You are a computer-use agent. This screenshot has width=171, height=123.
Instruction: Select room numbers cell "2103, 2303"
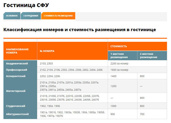pos(46,63)
